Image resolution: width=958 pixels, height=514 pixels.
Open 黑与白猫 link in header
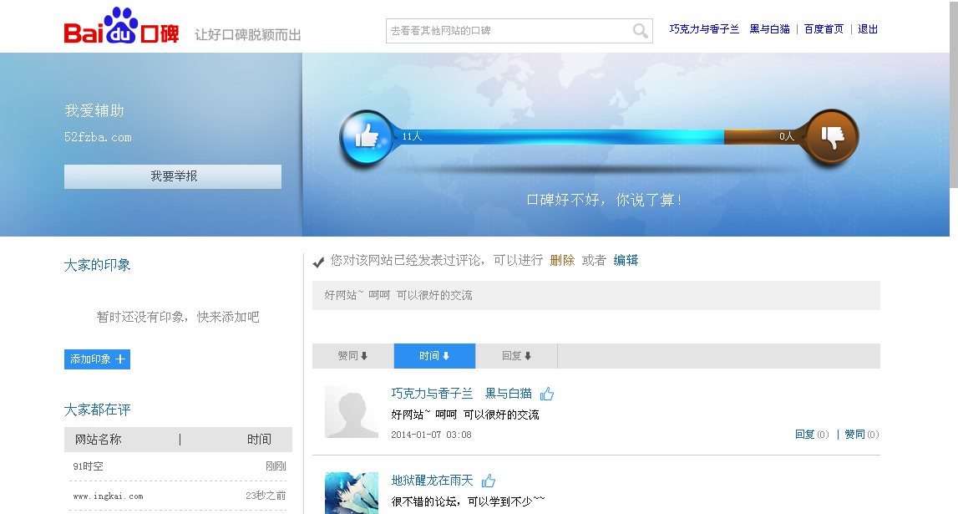[769, 29]
